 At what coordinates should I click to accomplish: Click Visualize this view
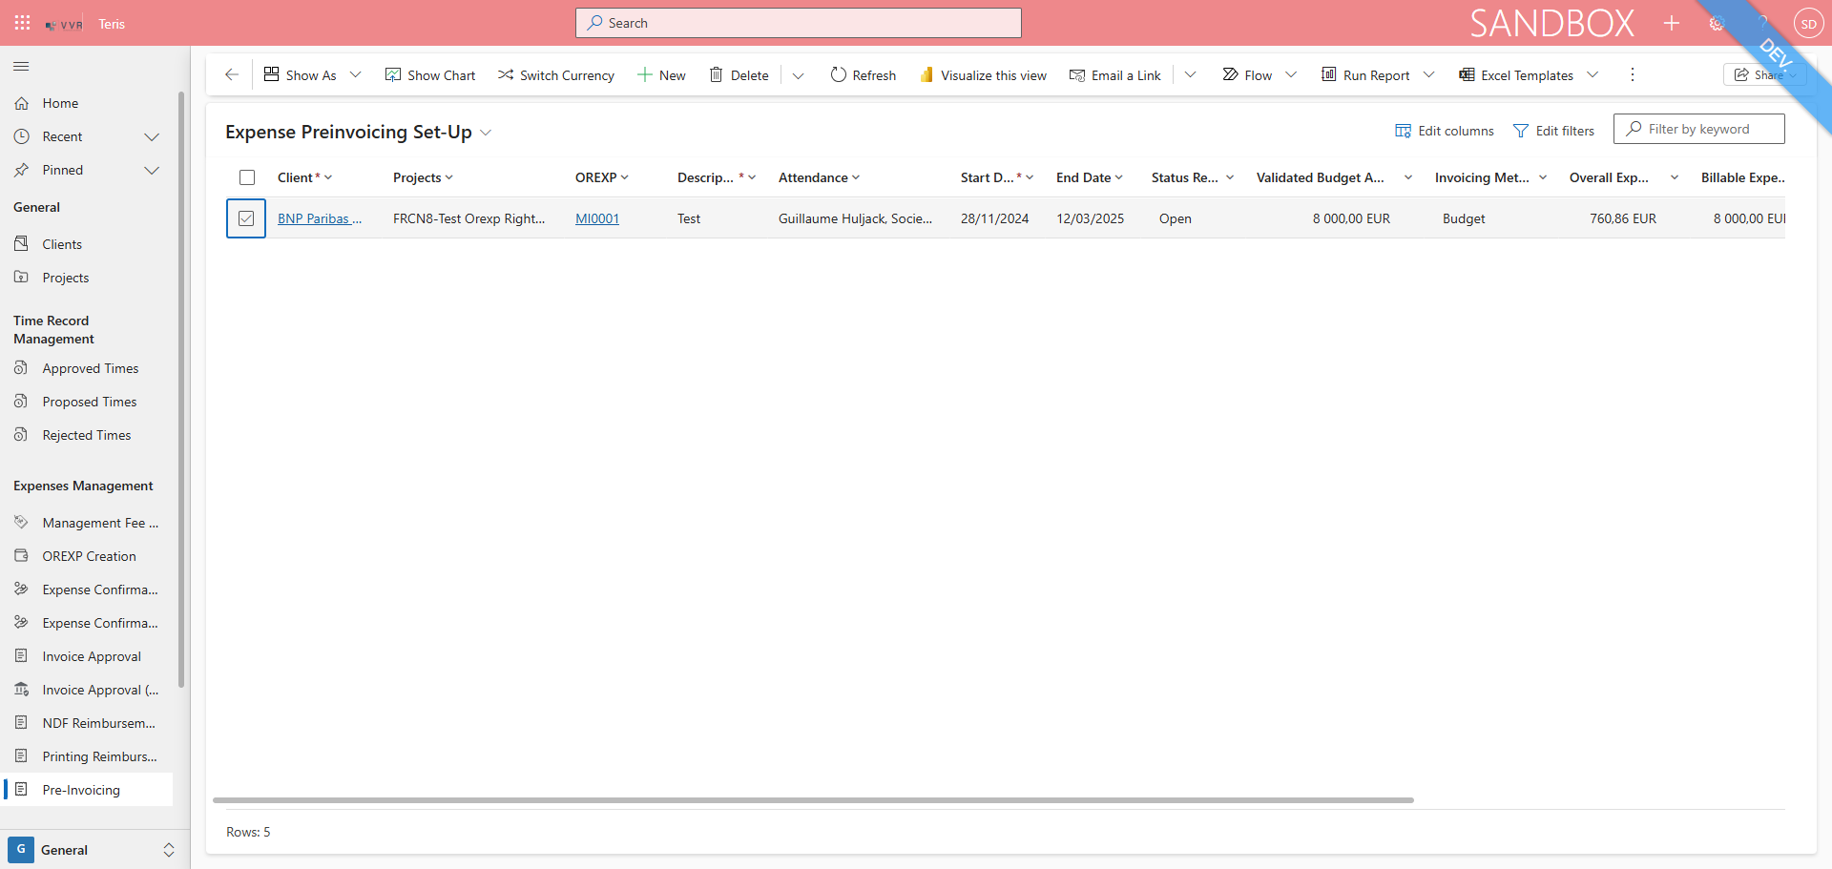(983, 75)
